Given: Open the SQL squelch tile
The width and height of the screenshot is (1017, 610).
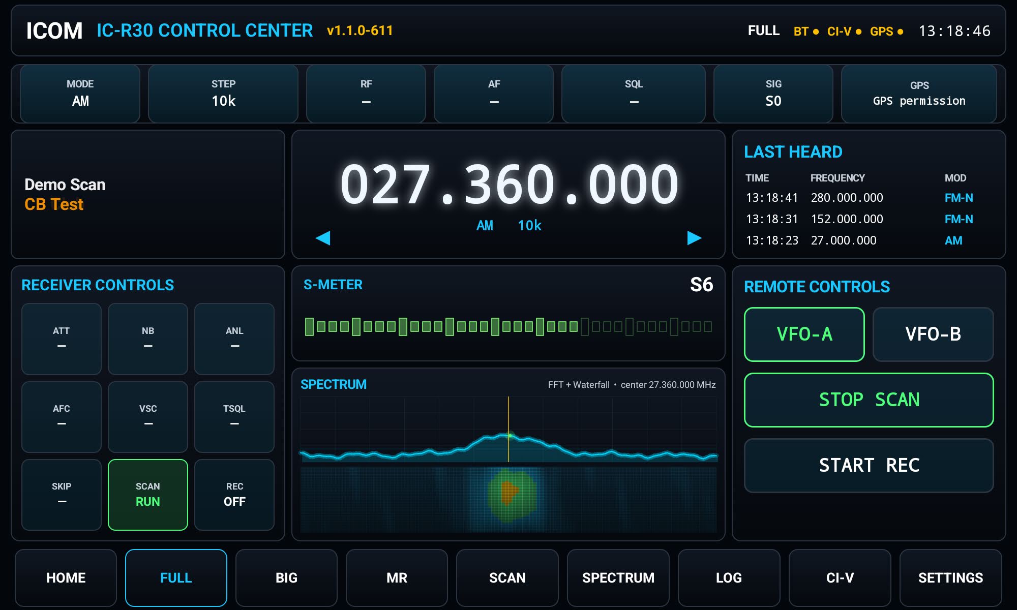Looking at the screenshot, I should click(x=634, y=94).
